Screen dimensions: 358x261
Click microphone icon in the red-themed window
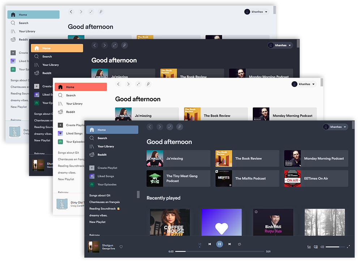tap(148, 84)
